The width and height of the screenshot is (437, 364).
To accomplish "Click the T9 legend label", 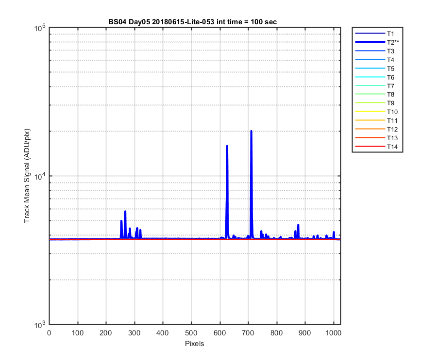I will 390,103.
